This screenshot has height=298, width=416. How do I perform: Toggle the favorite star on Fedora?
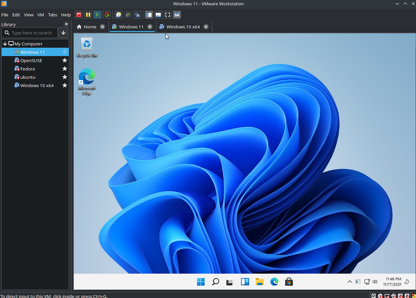click(64, 69)
